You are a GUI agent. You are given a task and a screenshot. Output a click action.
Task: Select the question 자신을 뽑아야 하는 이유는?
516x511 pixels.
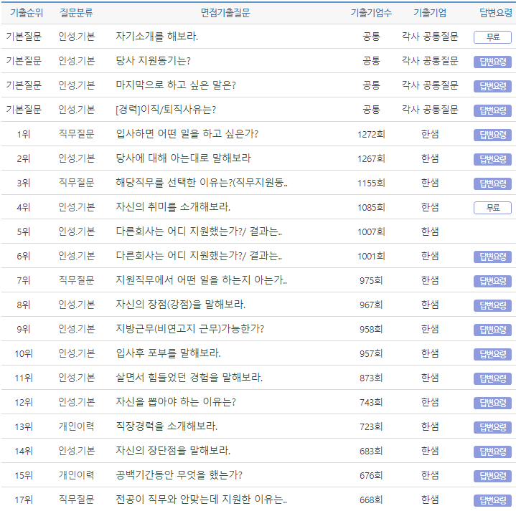pyautogui.click(x=175, y=402)
